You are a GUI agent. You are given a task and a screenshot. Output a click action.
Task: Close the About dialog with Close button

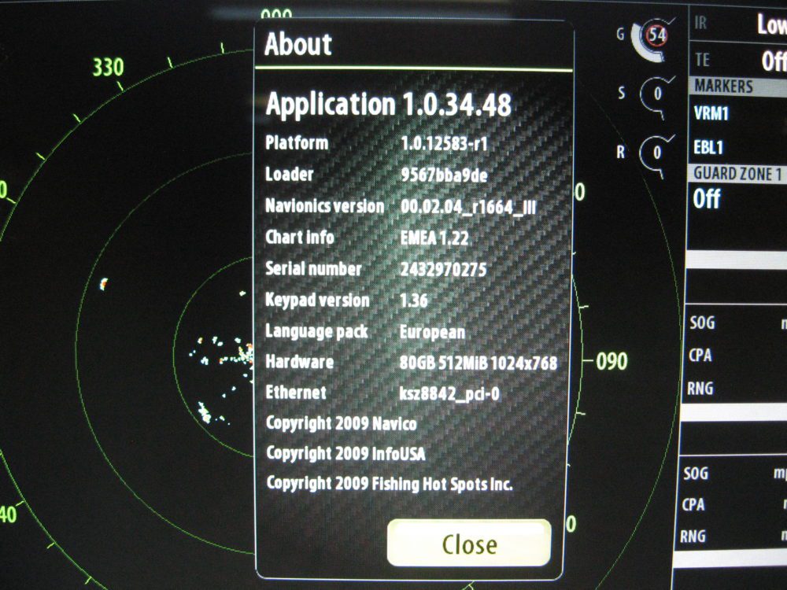tap(469, 544)
